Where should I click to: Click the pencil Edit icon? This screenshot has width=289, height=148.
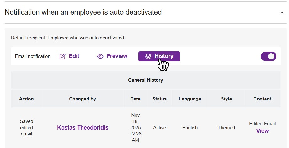[62, 57]
